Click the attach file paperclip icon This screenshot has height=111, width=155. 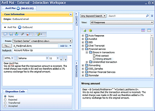tap(22, 34)
